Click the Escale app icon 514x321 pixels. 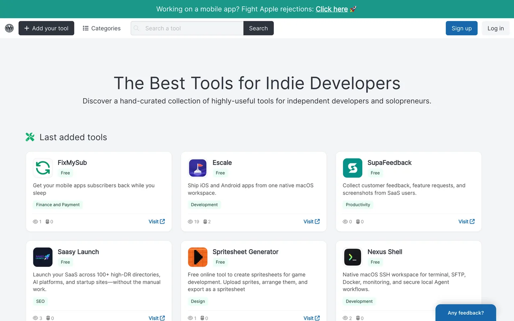click(198, 168)
